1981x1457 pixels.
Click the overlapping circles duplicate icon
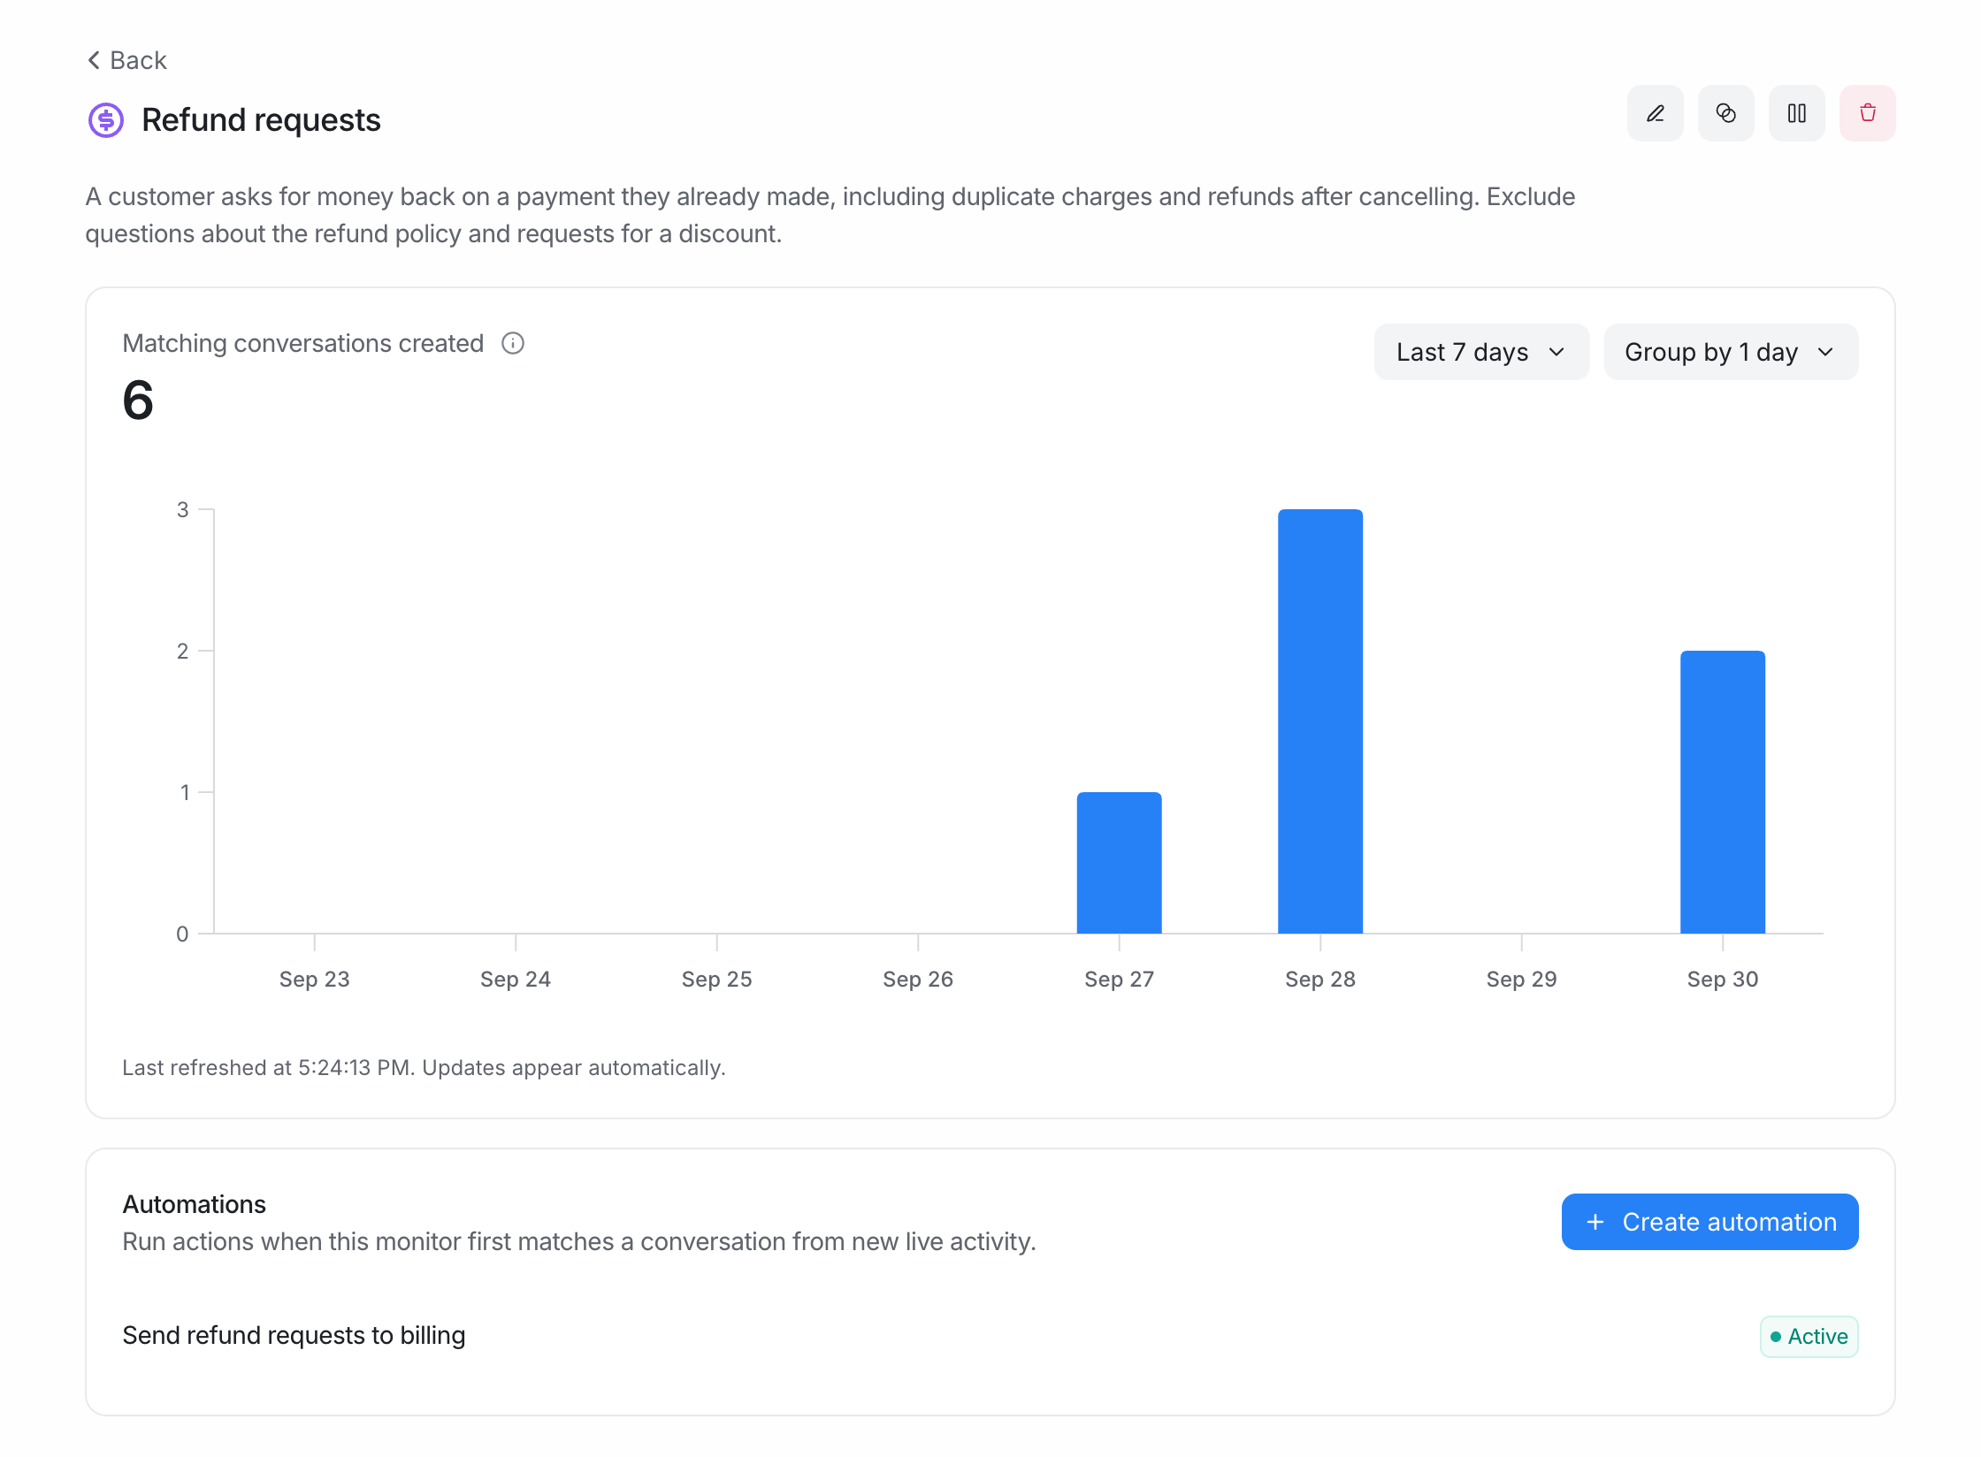click(1725, 113)
